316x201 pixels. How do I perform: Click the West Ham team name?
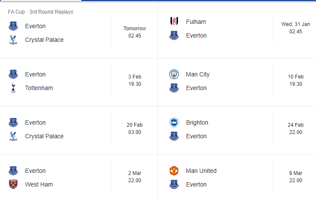[x=39, y=184]
